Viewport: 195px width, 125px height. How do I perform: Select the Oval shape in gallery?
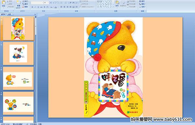(x=111, y=2)
